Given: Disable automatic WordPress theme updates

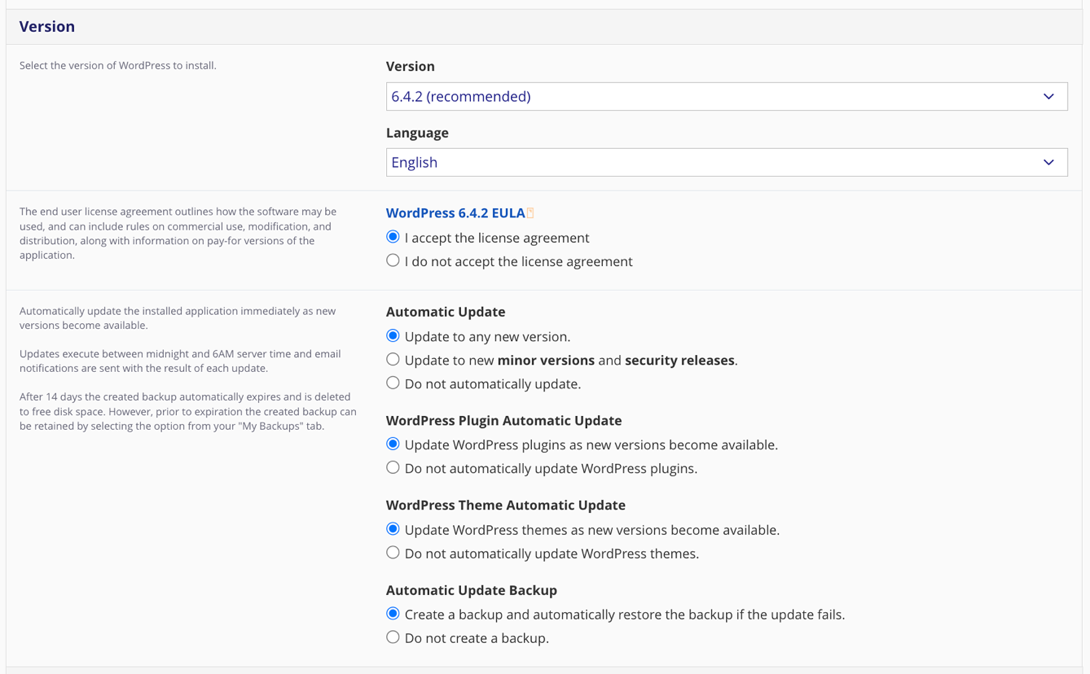Looking at the screenshot, I should click(393, 553).
